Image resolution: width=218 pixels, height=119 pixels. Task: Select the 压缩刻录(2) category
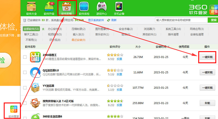[78, 29]
